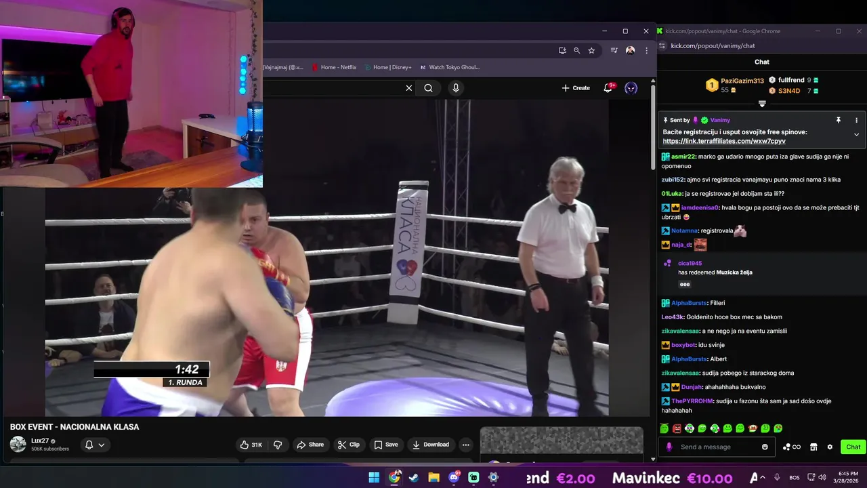Open Home - Netflix bookmark
Viewport: 867px width, 488px height.
(x=334, y=67)
